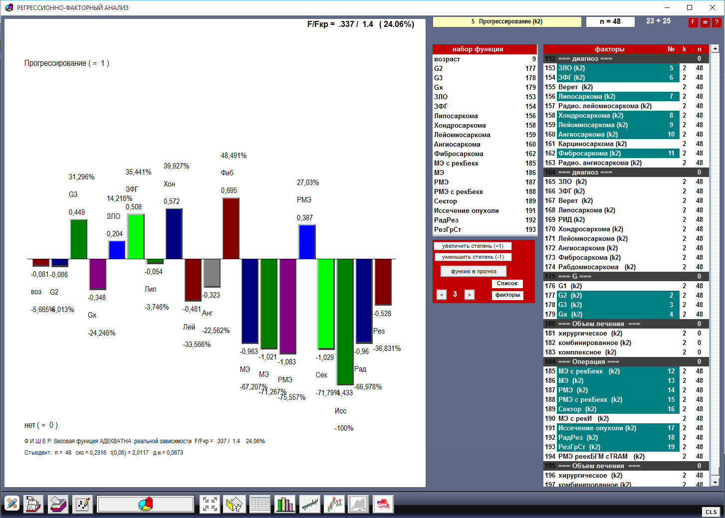The height and width of the screenshot is (518, 725).
Task: Click the pencil and ruler icon
Action: (x=12, y=504)
